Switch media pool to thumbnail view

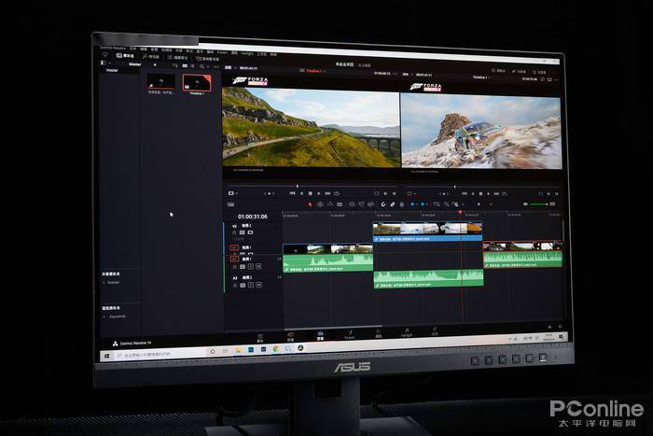pyautogui.click(x=185, y=66)
